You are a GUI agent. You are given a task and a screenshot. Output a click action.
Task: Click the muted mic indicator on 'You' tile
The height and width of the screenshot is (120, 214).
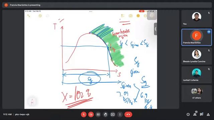click(x=209, y=13)
